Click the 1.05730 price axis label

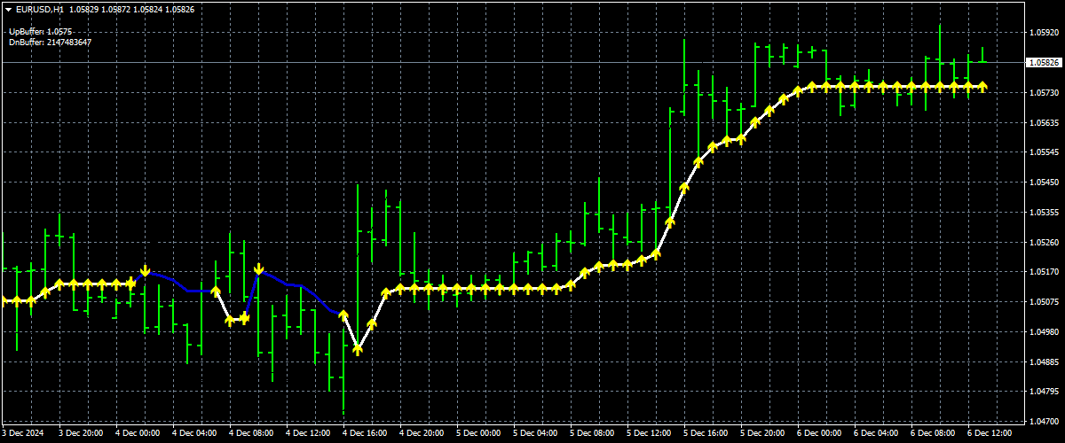[x=1043, y=92]
